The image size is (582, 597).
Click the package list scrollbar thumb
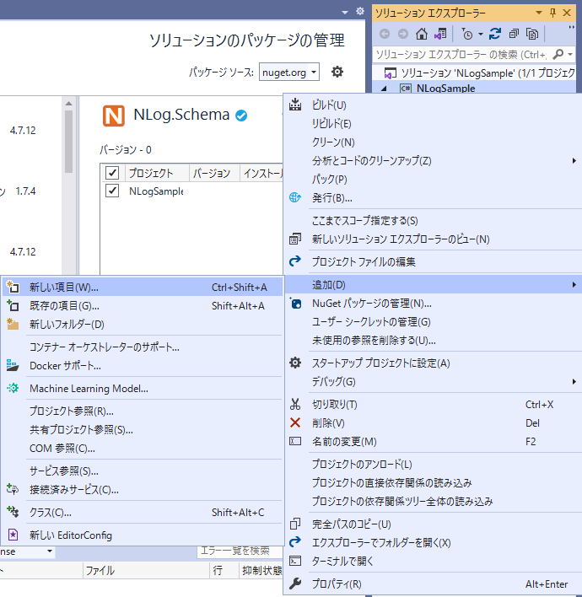click(x=68, y=142)
